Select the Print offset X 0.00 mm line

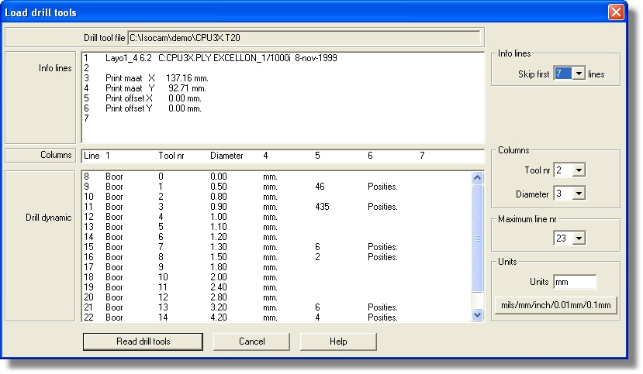click(x=142, y=98)
